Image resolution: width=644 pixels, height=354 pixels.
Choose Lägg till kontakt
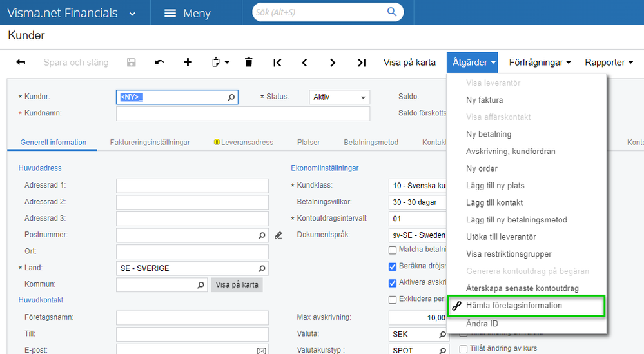[x=494, y=203]
